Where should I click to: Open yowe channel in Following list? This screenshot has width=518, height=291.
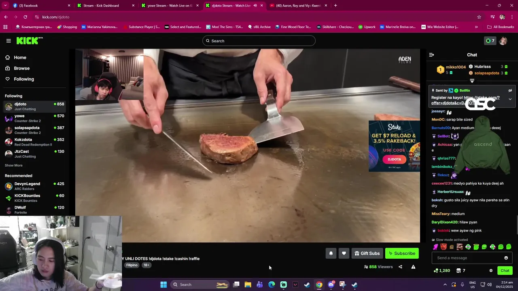[34, 118]
